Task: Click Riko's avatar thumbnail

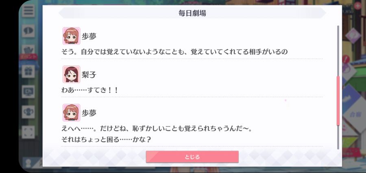Action: (x=72, y=75)
